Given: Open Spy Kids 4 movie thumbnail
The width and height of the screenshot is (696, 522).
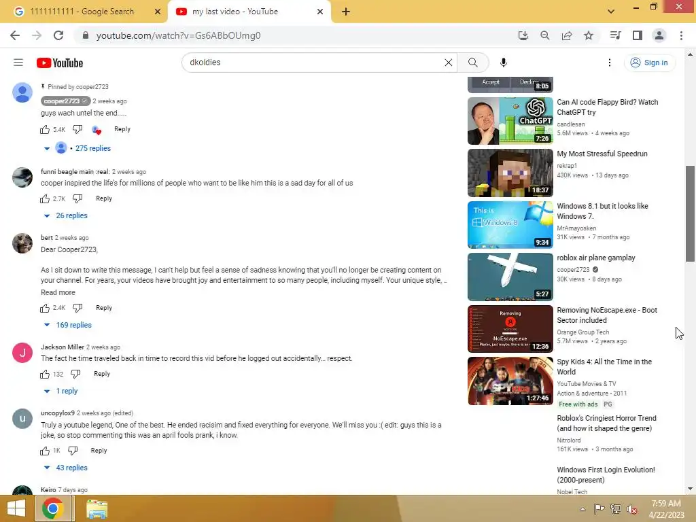Looking at the screenshot, I should (x=510, y=381).
